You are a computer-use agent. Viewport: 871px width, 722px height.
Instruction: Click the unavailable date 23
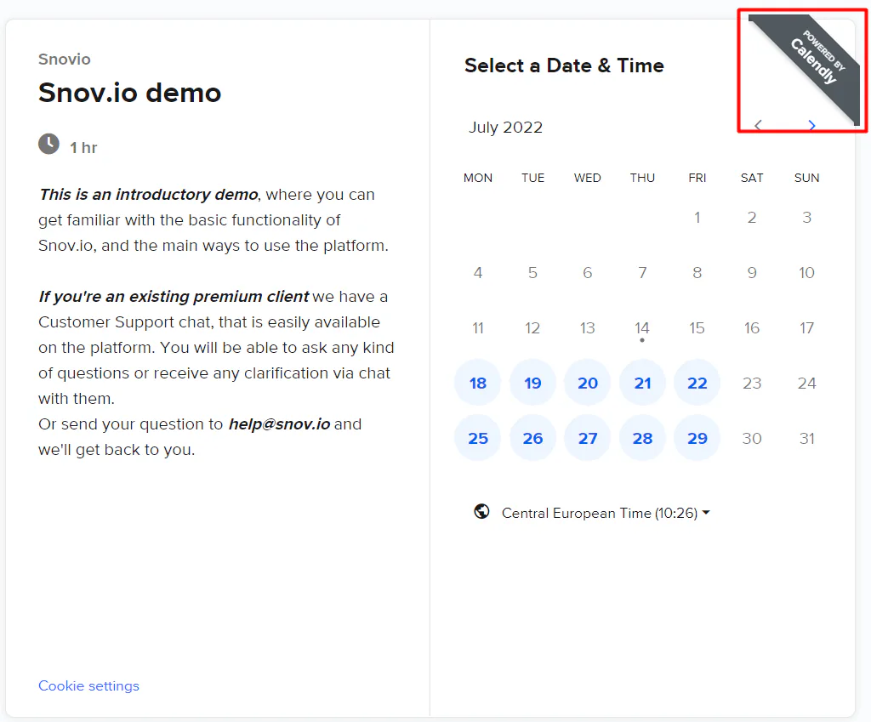tap(752, 383)
